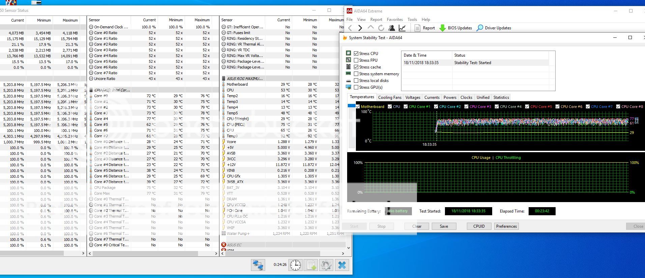
Task: Switch to Powers tab
Action: pos(450,98)
